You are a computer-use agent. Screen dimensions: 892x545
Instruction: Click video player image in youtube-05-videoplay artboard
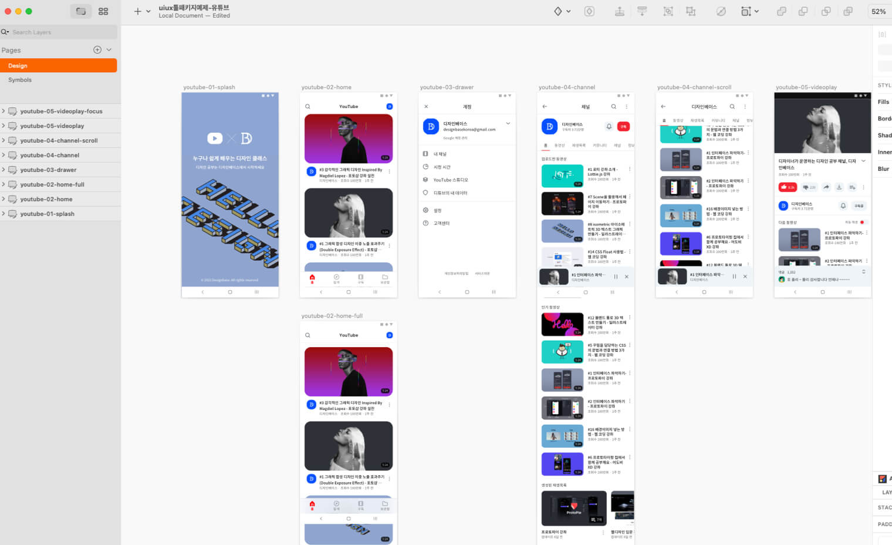pyautogui.click(x=823, y=126)
